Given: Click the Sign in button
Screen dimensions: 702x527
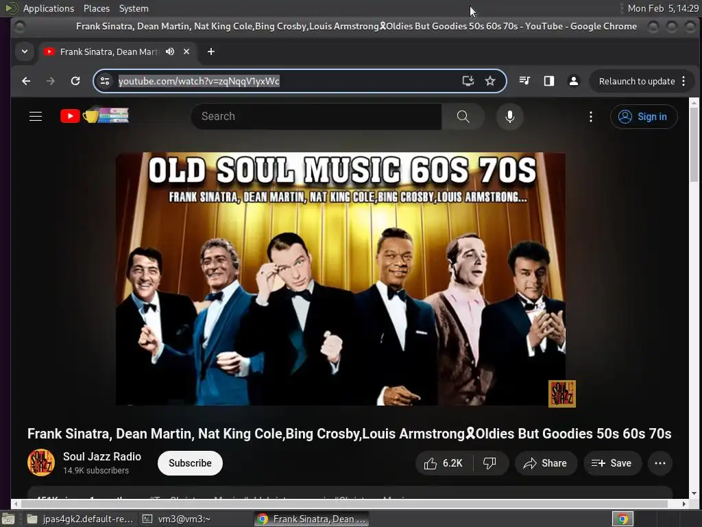Looking at the screenshot, I should point(643,117).
